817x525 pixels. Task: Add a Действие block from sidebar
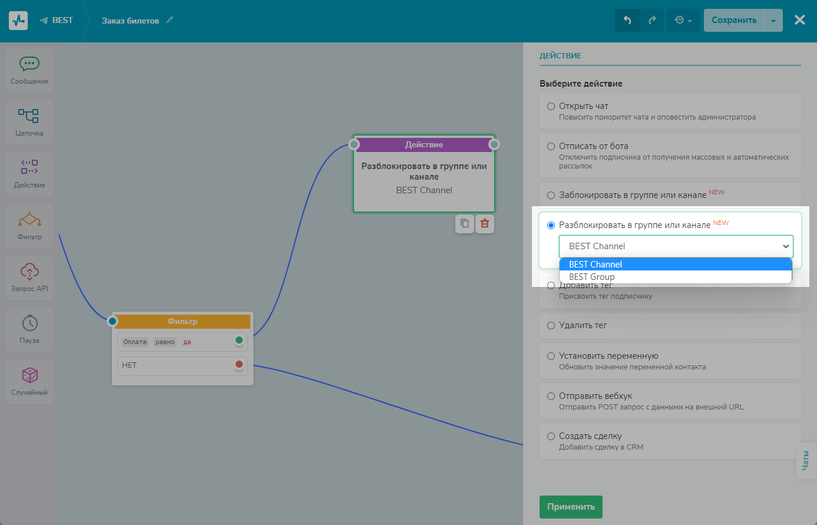(x=29, y=174)
